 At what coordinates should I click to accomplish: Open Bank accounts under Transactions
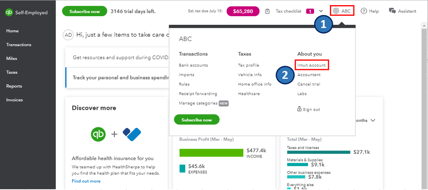(193, 65)
